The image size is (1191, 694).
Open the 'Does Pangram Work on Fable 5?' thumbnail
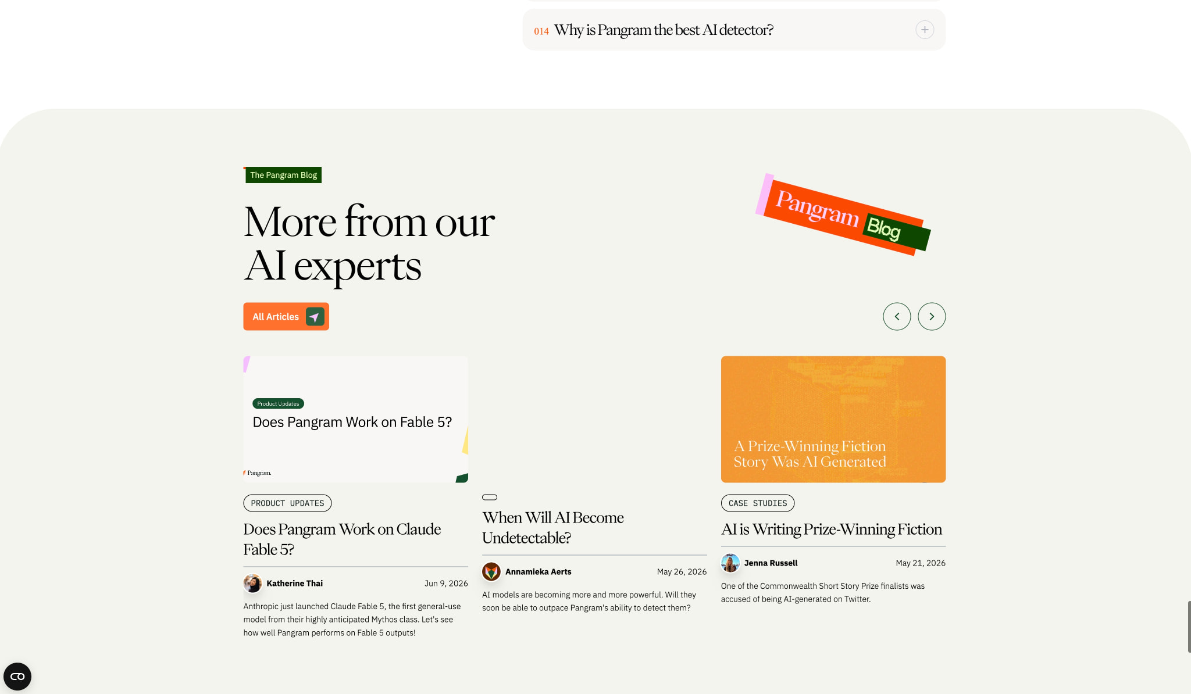(x=355, y=419)
